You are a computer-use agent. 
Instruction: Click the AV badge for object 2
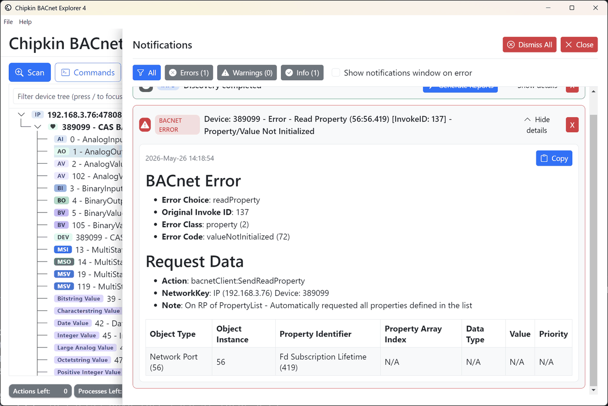pyautogui.click(x=61, y=164)
